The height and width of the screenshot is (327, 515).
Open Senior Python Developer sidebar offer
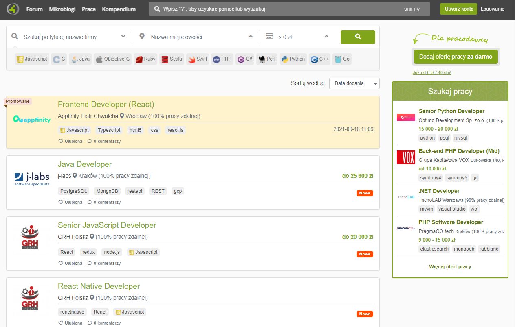tap(451, 111)
